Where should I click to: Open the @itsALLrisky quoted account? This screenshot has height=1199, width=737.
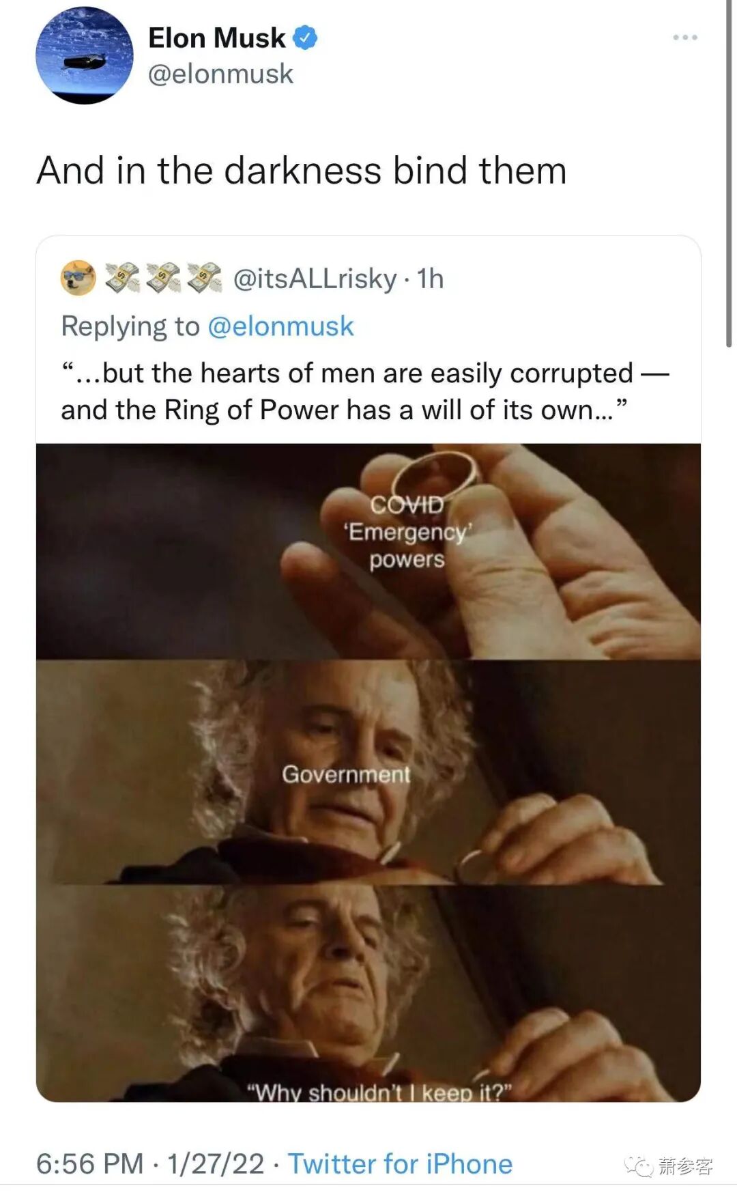[x=315, y=279]
